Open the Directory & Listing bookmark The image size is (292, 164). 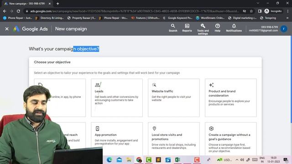tap(50, 18)
